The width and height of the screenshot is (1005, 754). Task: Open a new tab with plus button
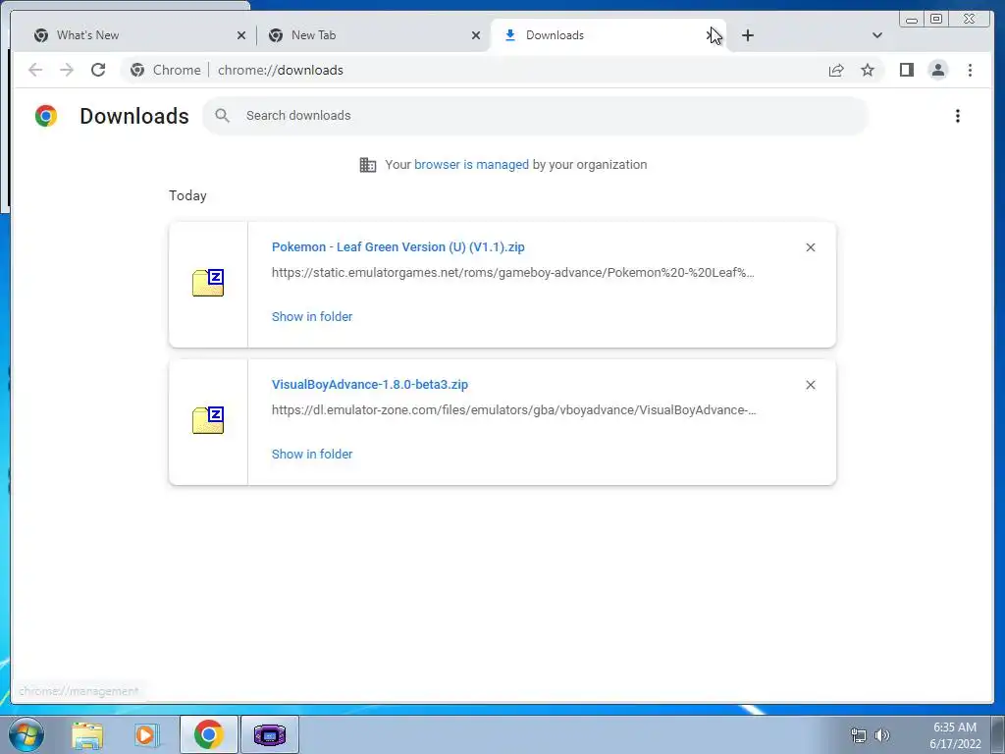point(747,35)
